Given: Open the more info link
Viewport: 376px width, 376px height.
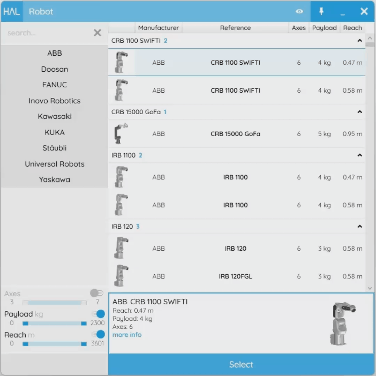Looking at the screenshot, I should pyautogui.click(x=127, y=335).
